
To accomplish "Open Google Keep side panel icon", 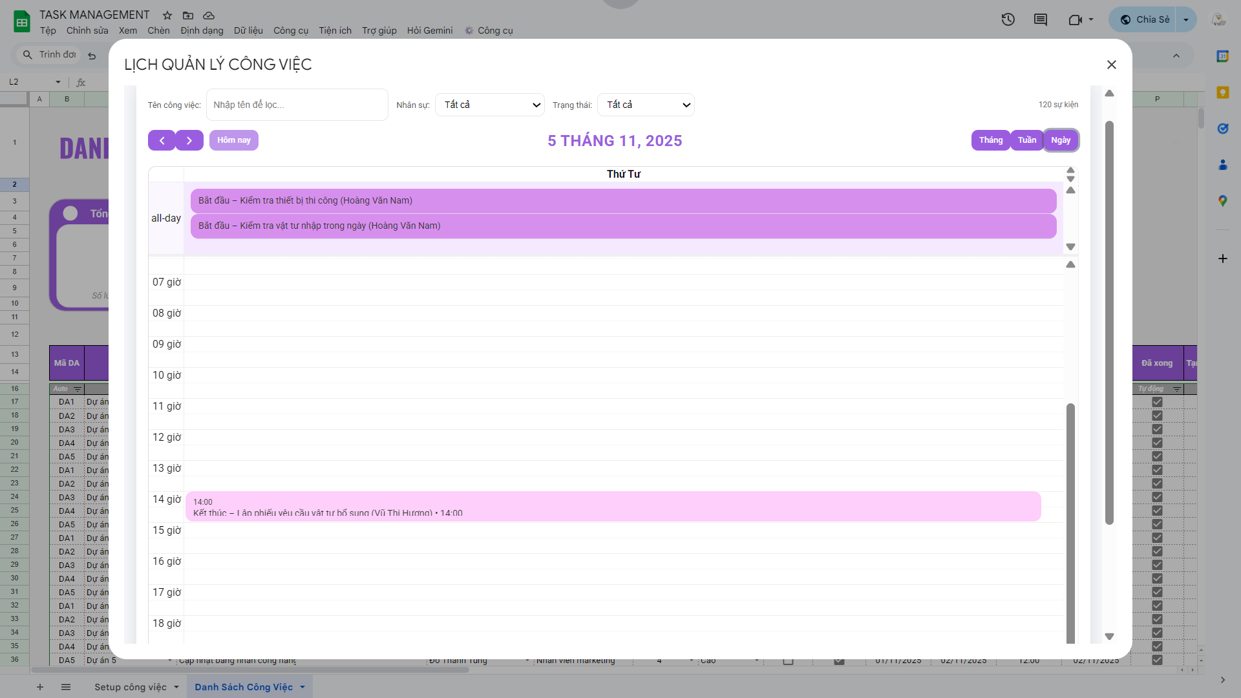I will pyautogui.click(x=1222, y=92).
